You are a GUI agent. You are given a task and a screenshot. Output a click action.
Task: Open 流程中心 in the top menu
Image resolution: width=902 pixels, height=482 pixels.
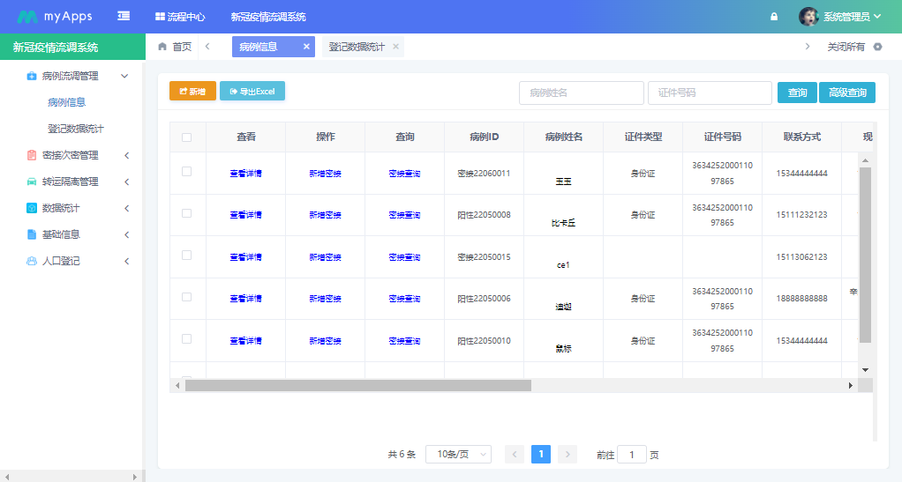[180, 17]
